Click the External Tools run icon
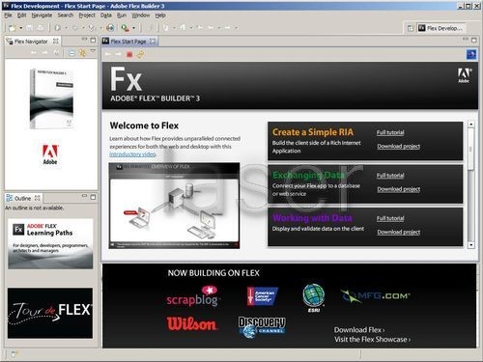The image size is (483, 362). [125, 28]
